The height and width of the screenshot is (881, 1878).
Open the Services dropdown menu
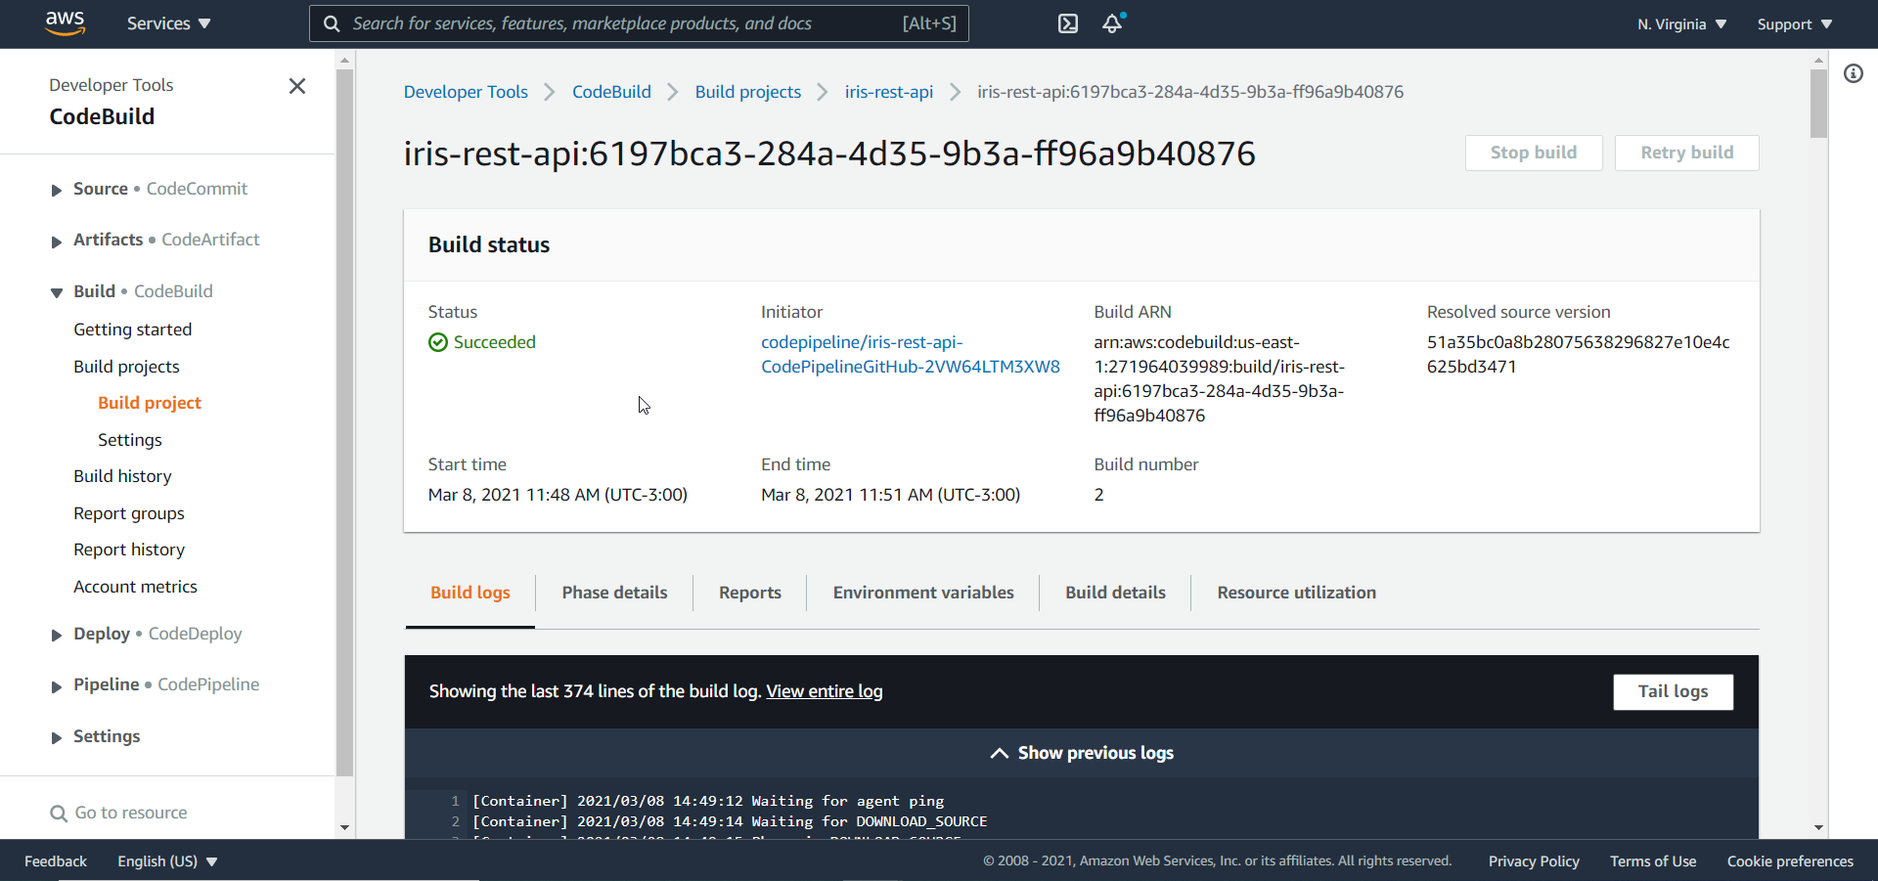tap(168, 23)
